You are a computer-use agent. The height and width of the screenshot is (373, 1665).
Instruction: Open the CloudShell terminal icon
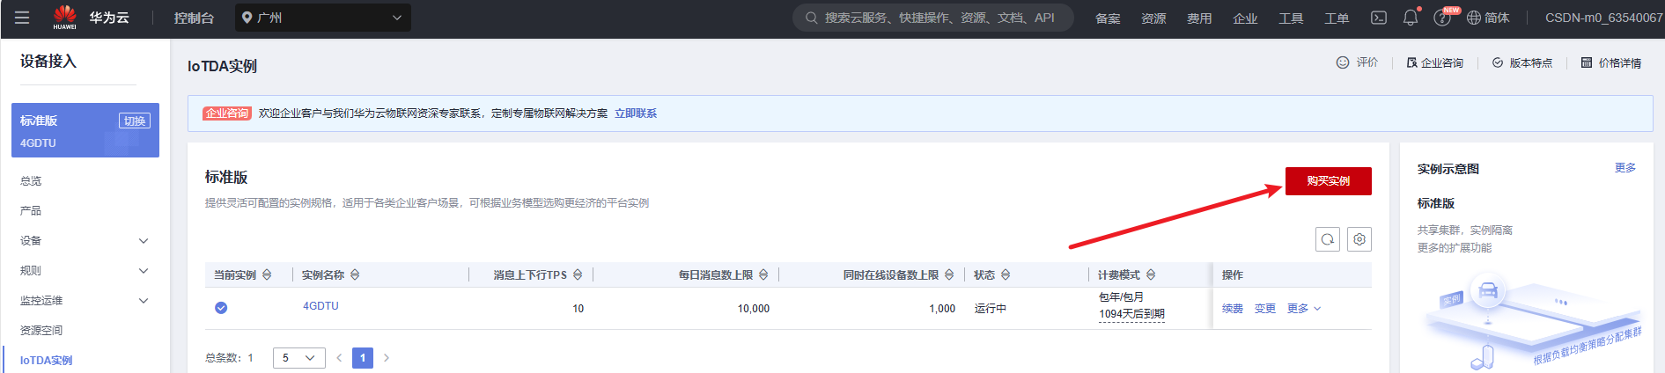pyautogui.click(x=1379, y=18)
